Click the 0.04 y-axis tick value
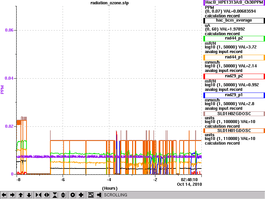 [x=9, y=78]
